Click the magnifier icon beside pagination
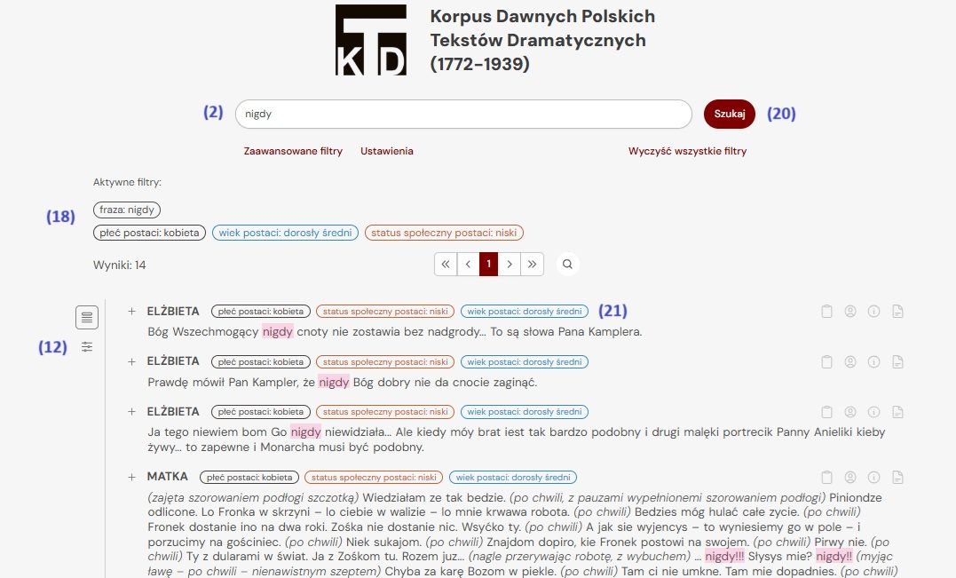Viewport: 956px width, 578px height. (567, 264)
